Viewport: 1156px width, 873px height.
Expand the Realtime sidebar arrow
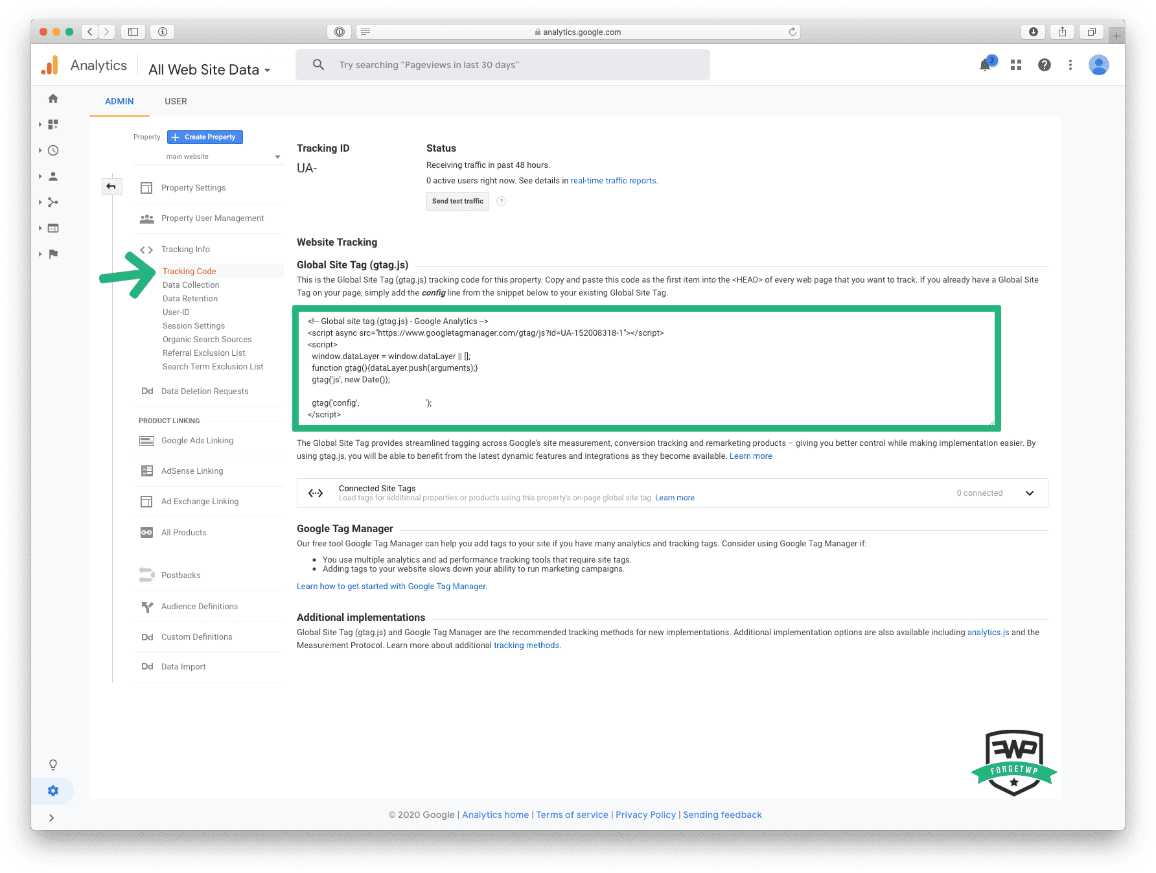tap(40, 150)
